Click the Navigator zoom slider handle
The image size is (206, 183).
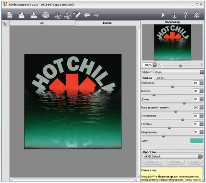(x=181, y=65)
